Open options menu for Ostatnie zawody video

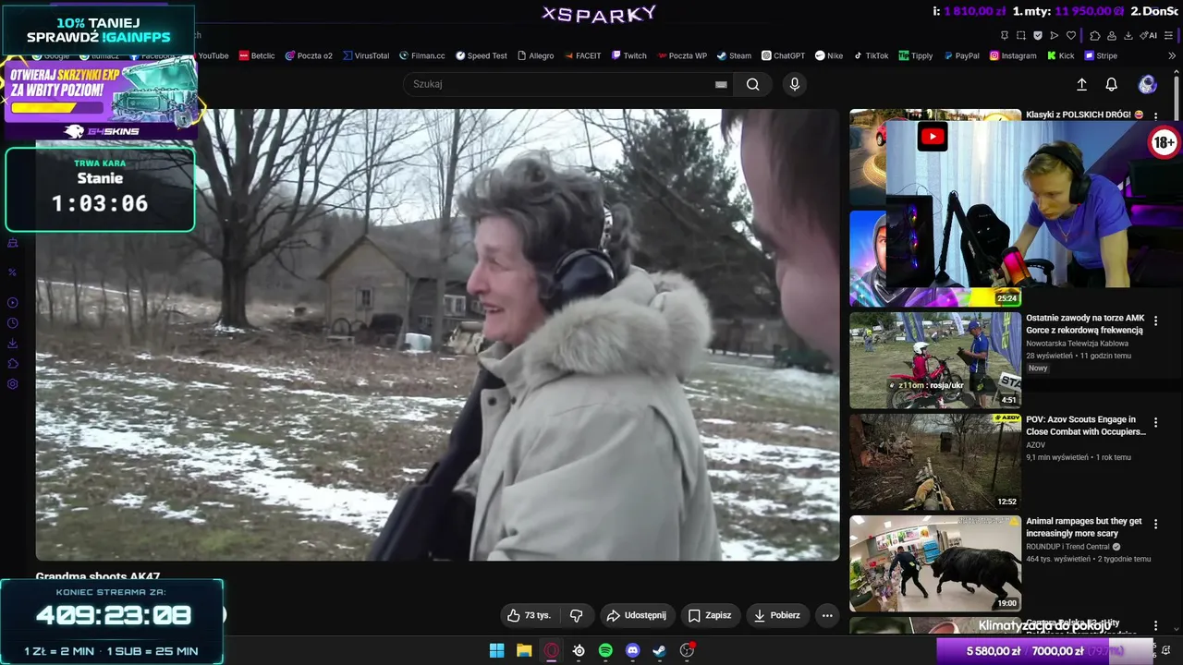(x=1155, y=320)
